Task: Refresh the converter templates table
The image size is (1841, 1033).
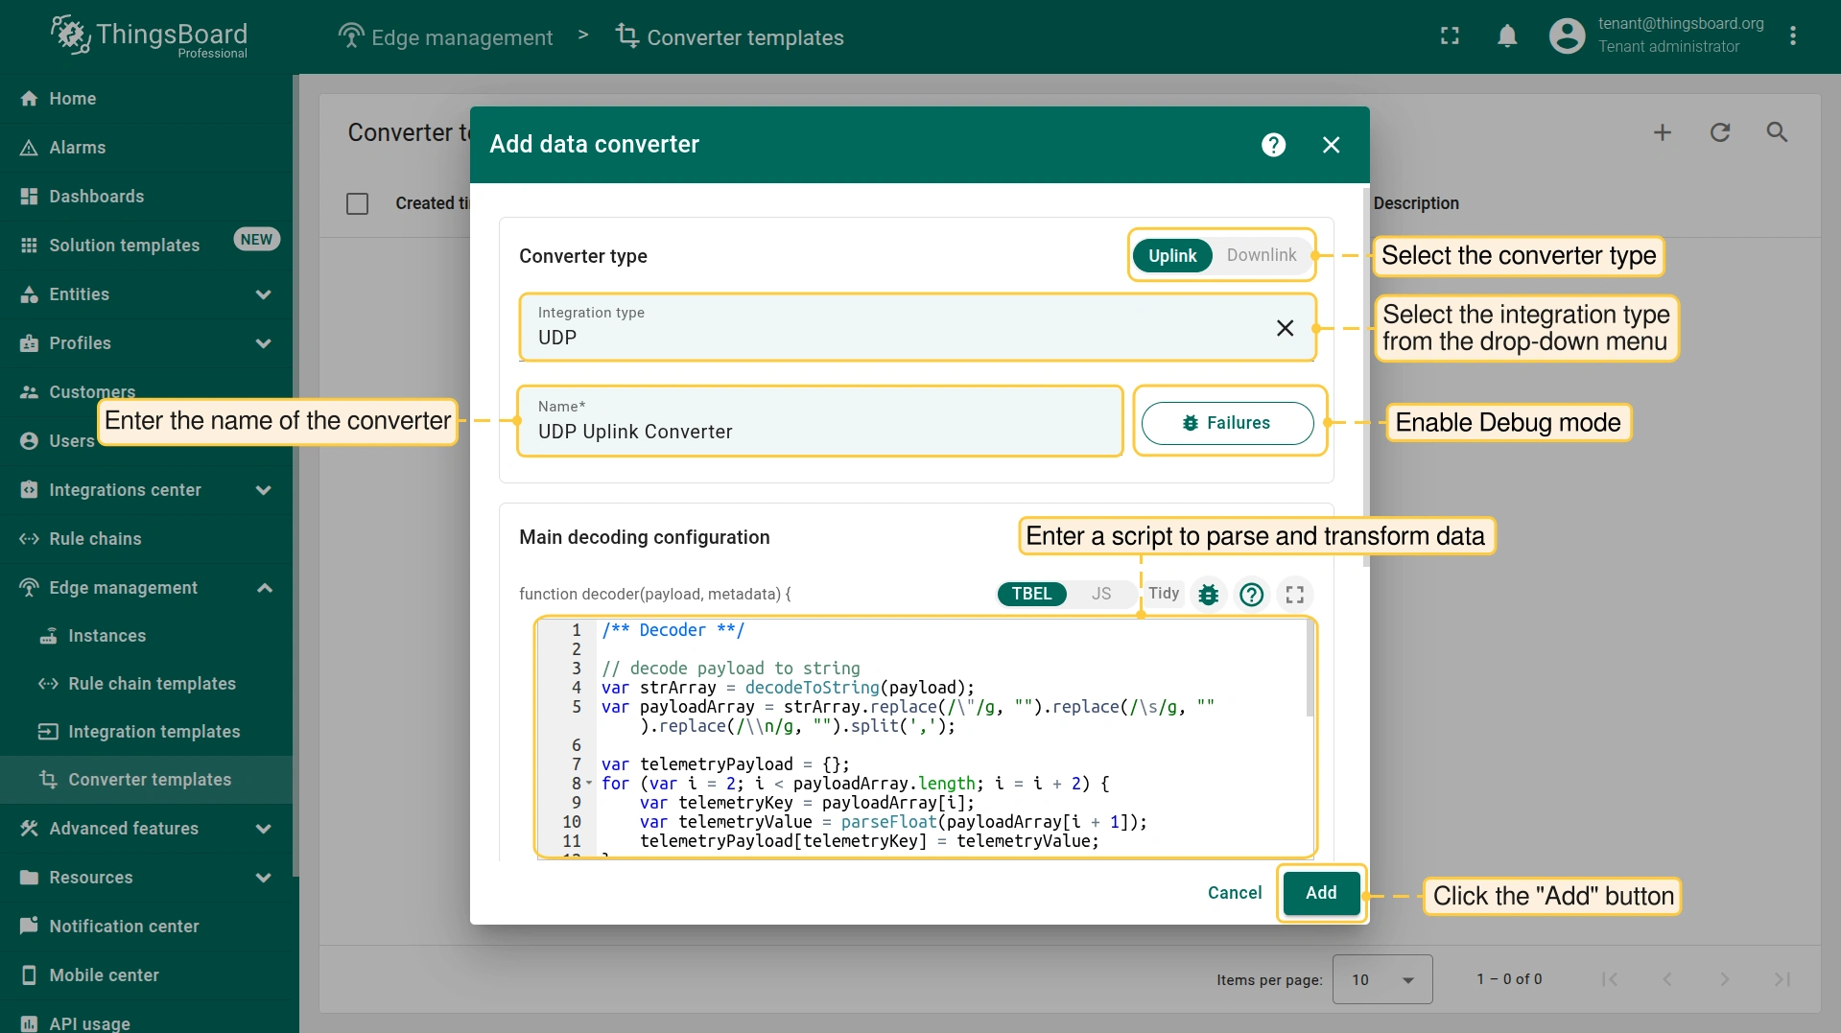Action: tap(1720, 132)
